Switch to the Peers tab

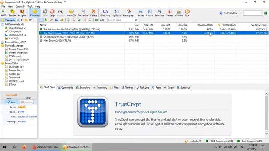(x=156, y=88)
